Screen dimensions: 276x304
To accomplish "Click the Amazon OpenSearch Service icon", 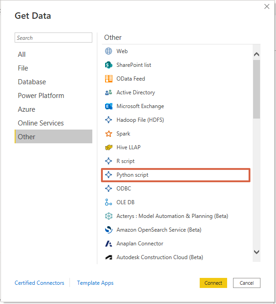I will pos(108,230).
